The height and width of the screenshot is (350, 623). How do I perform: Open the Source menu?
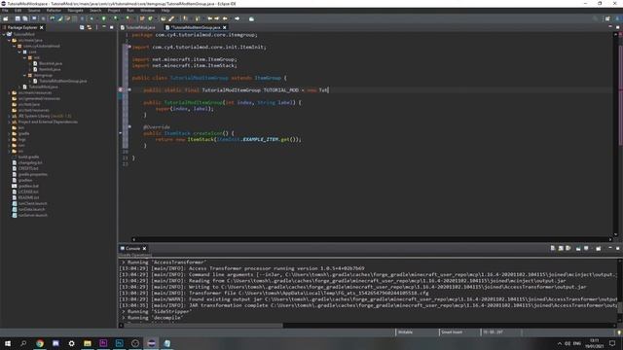pyautogui.click(x=34, y=11)
